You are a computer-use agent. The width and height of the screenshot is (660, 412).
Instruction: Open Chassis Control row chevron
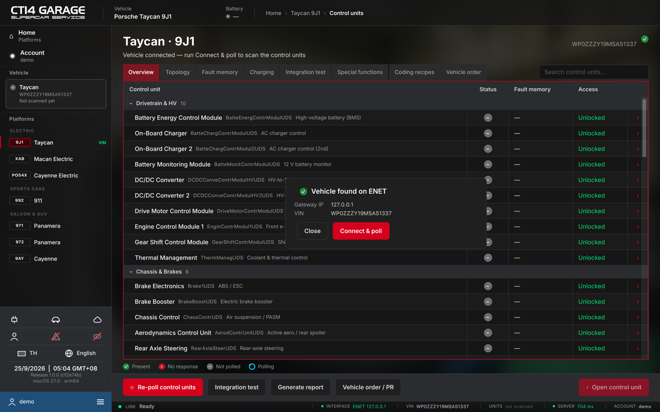[638, 317]
